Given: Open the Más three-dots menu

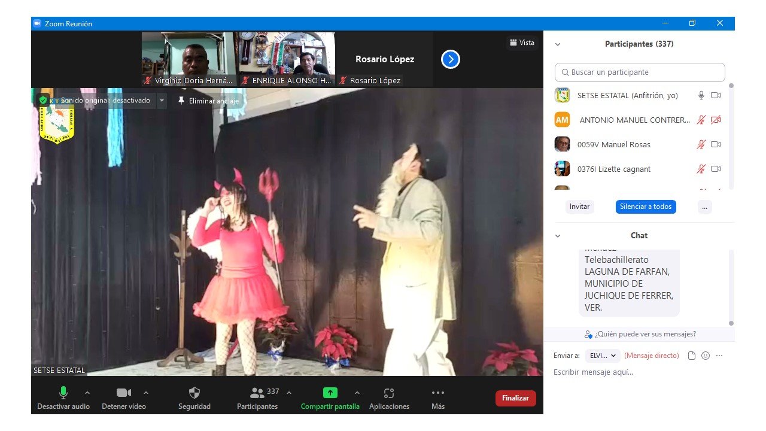Looking at the screenshot, I should (x=437, y=393).
